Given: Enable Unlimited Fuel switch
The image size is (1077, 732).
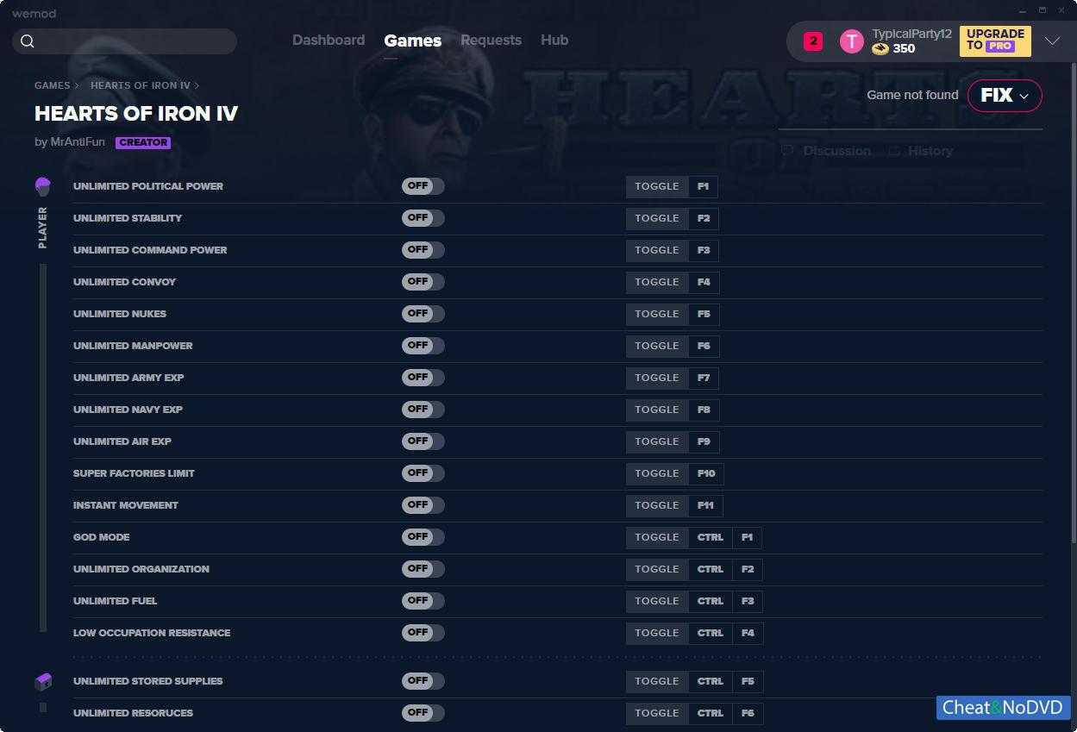Looking at the screenshot, I should [423, 601].
